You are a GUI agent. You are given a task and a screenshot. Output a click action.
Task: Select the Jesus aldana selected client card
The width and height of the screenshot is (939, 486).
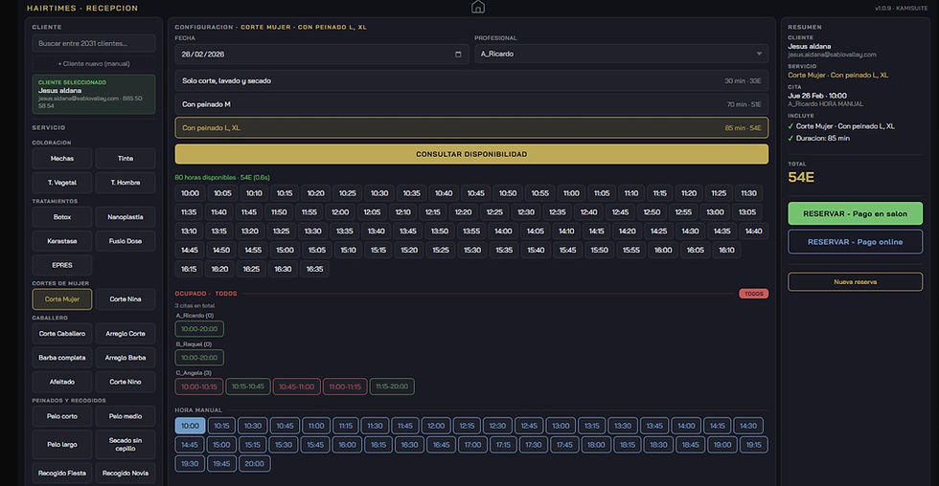pos(94,94)
